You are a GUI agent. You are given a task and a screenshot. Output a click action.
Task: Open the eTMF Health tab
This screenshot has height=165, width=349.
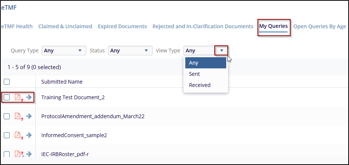click(x=17, y=26)
